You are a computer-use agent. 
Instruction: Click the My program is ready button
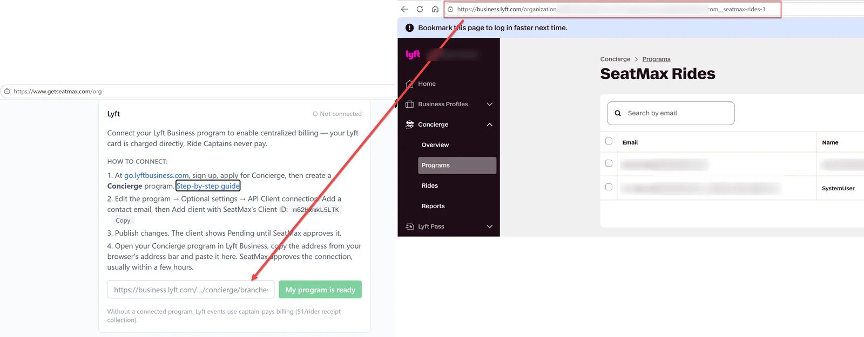(x=320, y=290)
